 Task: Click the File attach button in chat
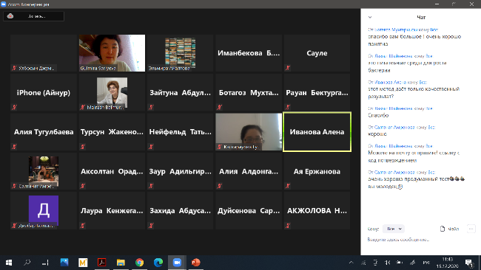point(449,229)
